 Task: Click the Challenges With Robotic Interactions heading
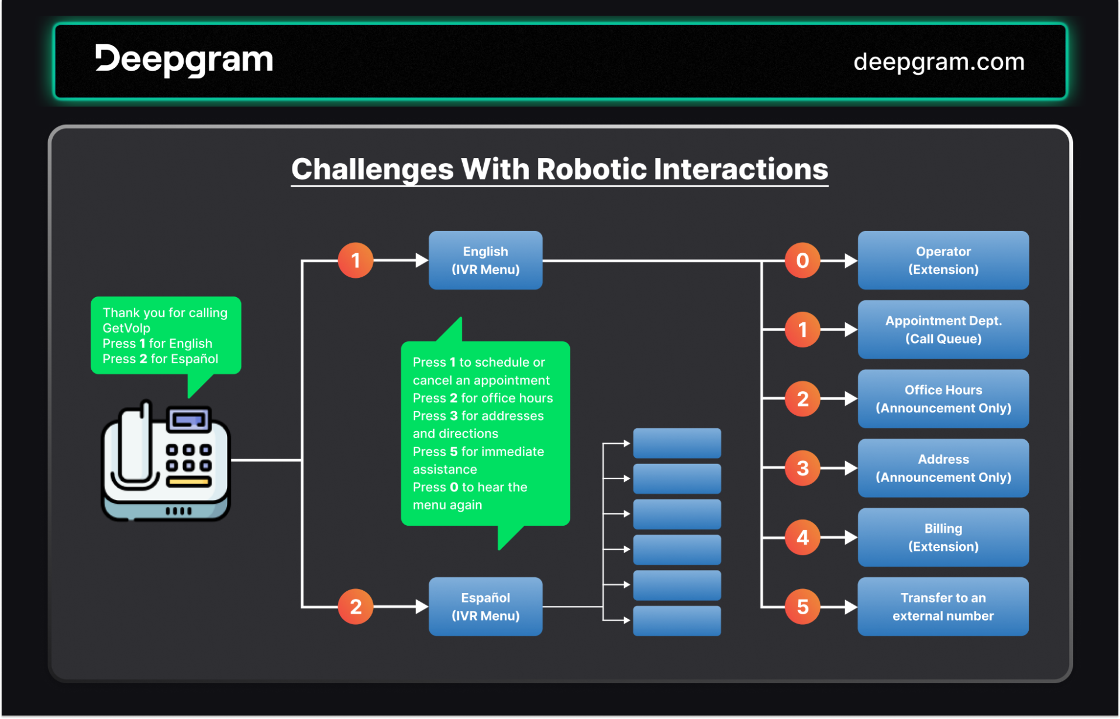point(559,169)
